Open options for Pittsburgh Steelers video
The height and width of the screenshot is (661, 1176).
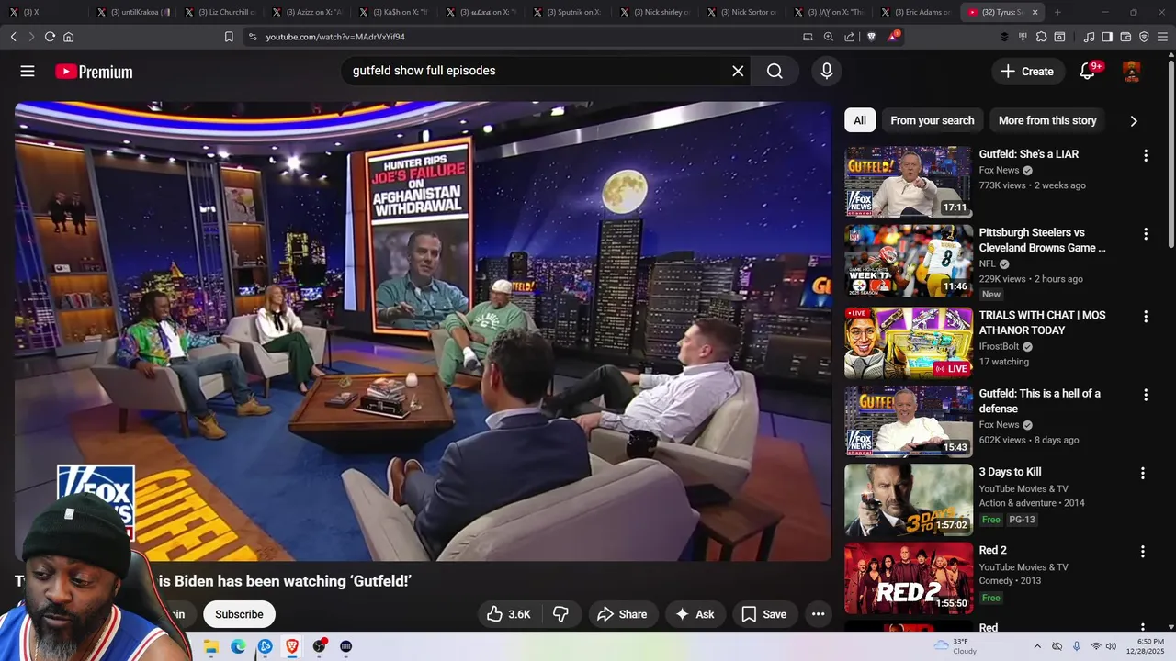1145,234
